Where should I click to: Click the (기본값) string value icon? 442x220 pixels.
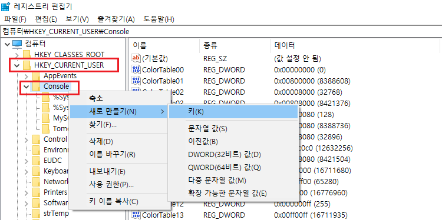(136, 58)
